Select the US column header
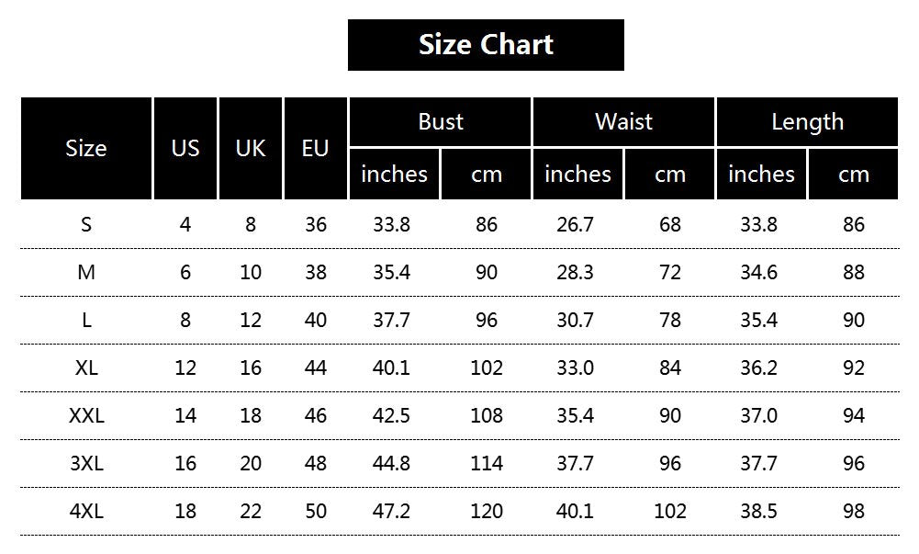This screenshot has width=919, height=554. pos(185,148)
